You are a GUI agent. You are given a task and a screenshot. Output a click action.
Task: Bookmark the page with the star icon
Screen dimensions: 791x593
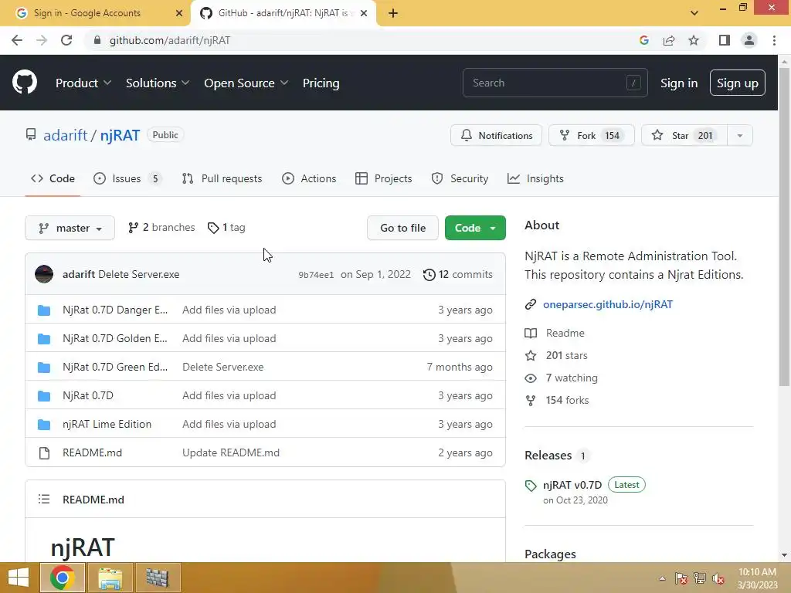694,40
